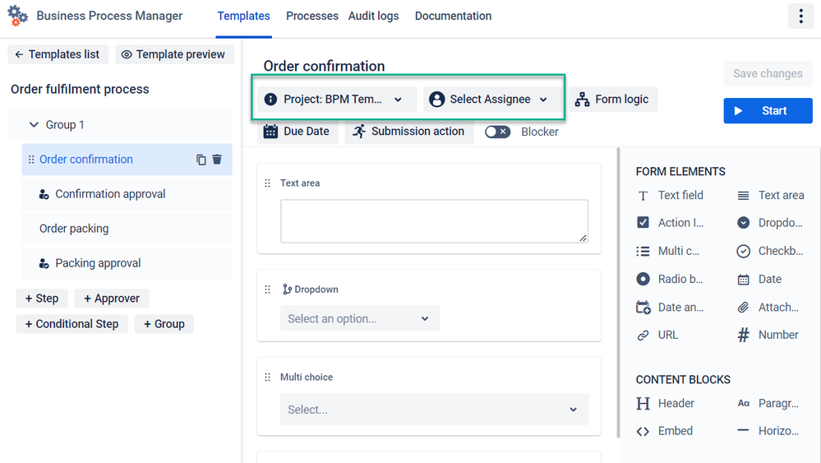The height and width of the screenshot is (463, 821).
Task: Open Template preview
Action: 174,54
